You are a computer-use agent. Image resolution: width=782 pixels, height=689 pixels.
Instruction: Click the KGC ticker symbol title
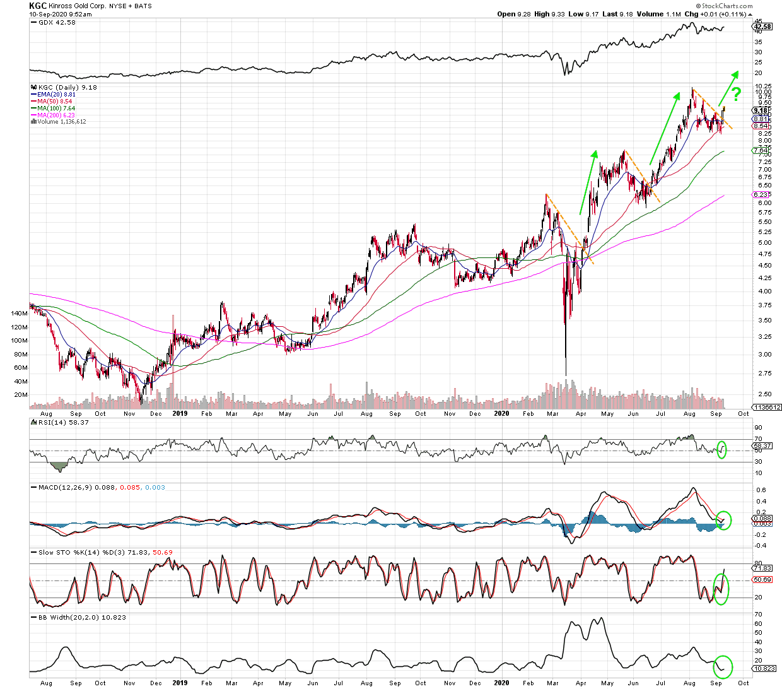[37, 6]
